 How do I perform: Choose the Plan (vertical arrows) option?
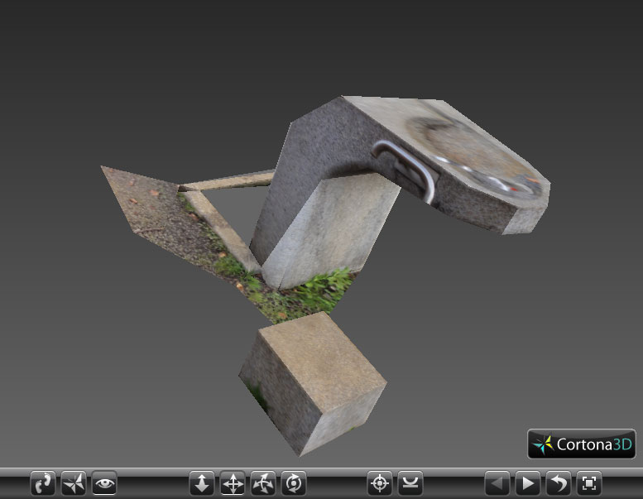point(202,483)
